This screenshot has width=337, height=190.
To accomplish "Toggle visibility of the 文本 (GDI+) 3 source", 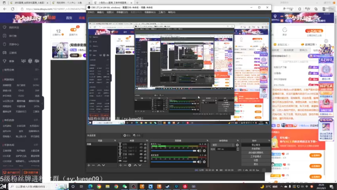I will [141, 147].
